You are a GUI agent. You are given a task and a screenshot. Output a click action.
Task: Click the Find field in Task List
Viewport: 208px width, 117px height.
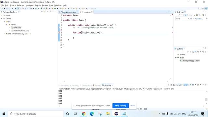click(181, 19)
